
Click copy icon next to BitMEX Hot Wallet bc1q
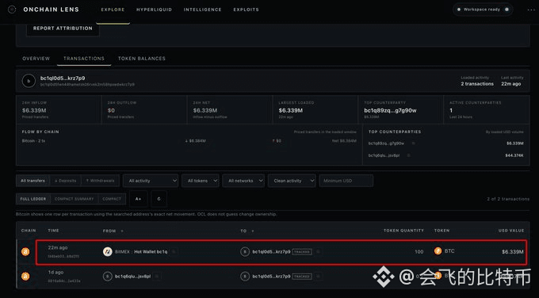174,251
